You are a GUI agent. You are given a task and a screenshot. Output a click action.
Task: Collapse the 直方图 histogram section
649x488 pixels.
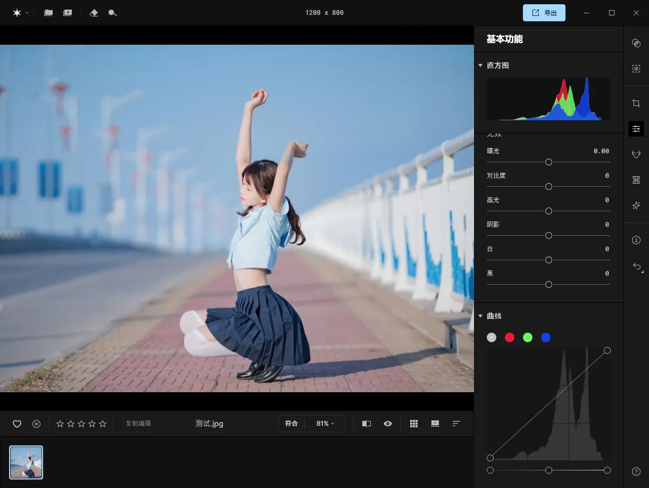tap(480, 65)
